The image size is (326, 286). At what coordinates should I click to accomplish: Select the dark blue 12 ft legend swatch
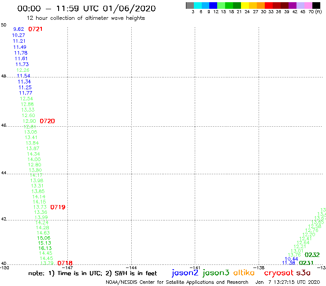[213, 5]
